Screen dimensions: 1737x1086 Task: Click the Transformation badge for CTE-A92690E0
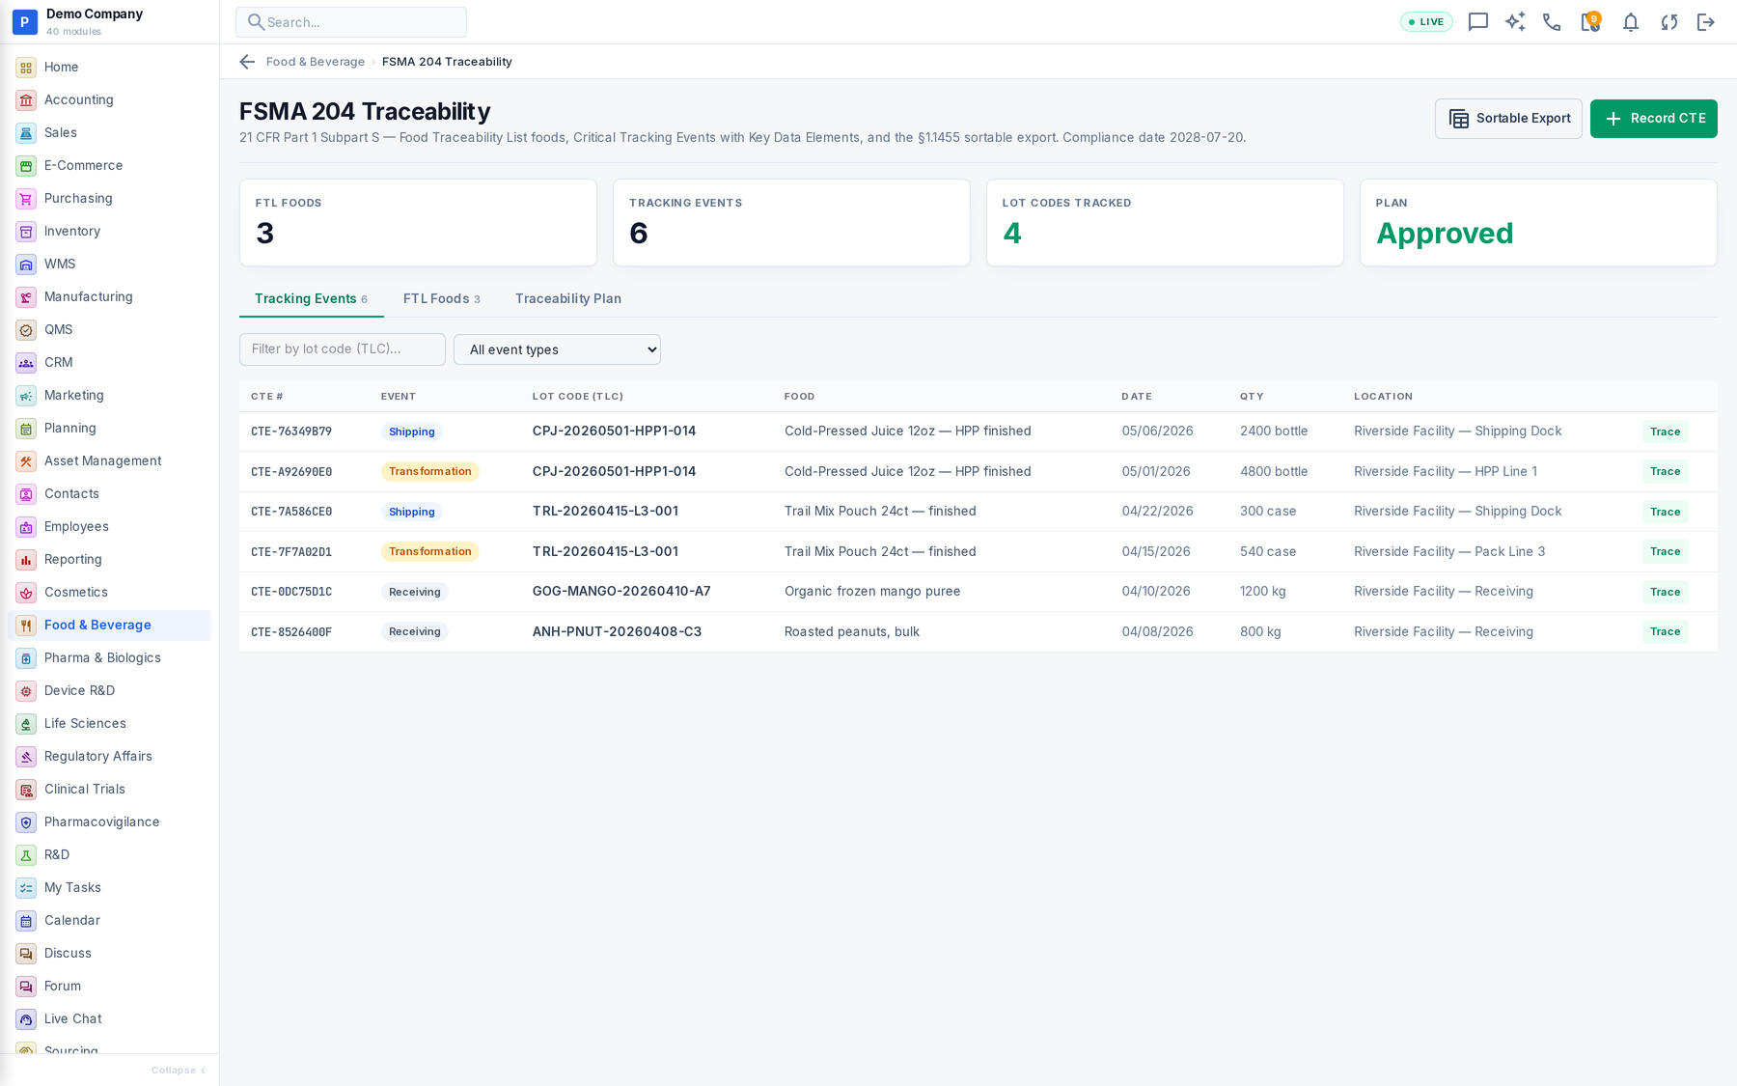click(430, 472)
